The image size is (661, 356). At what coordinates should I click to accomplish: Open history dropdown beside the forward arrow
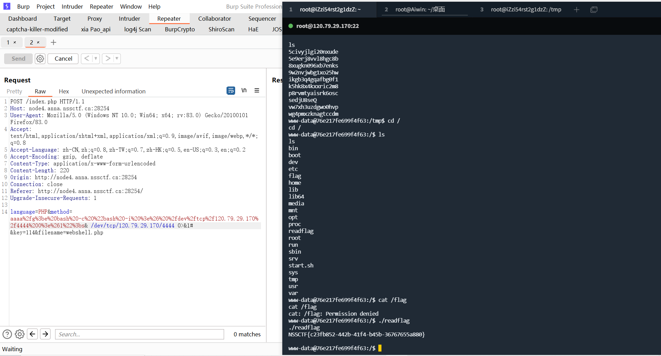coord(117,59)
